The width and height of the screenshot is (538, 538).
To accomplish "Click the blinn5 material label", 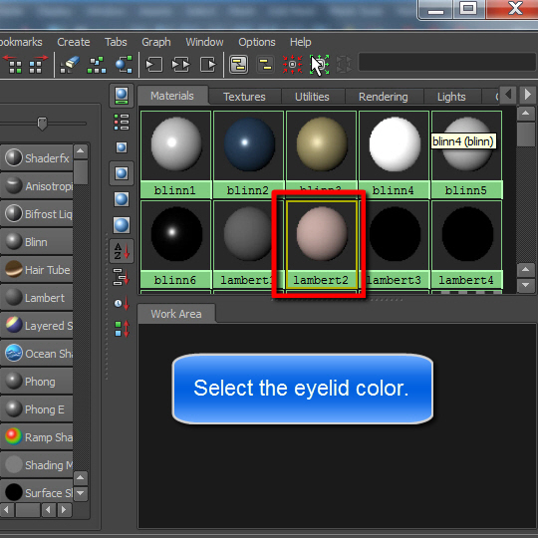I will point(466,190).
